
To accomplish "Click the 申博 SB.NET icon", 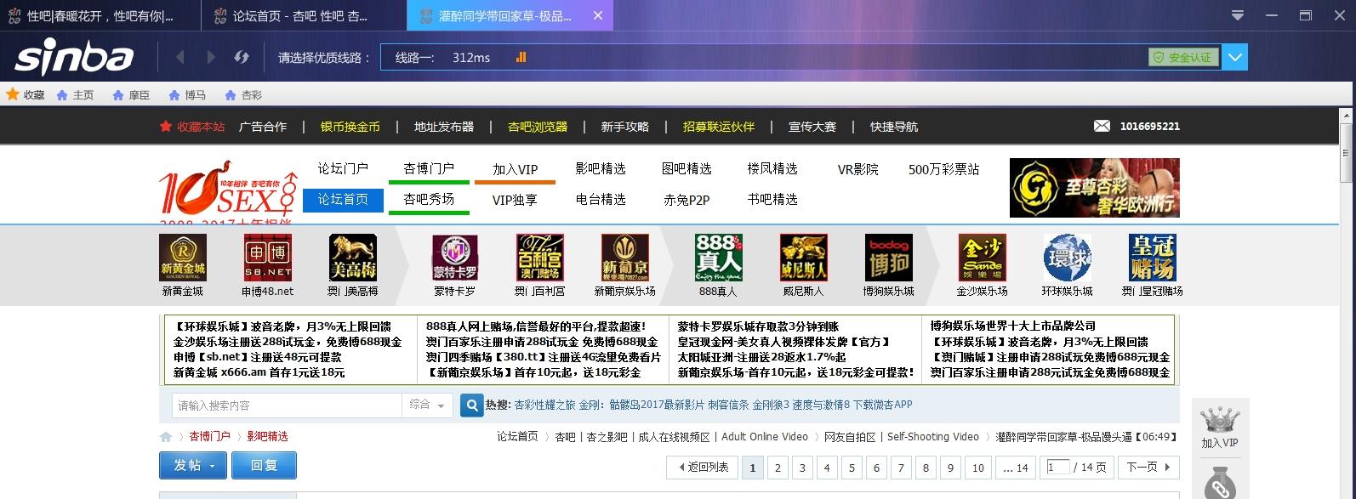I will (x=268, y=258).
